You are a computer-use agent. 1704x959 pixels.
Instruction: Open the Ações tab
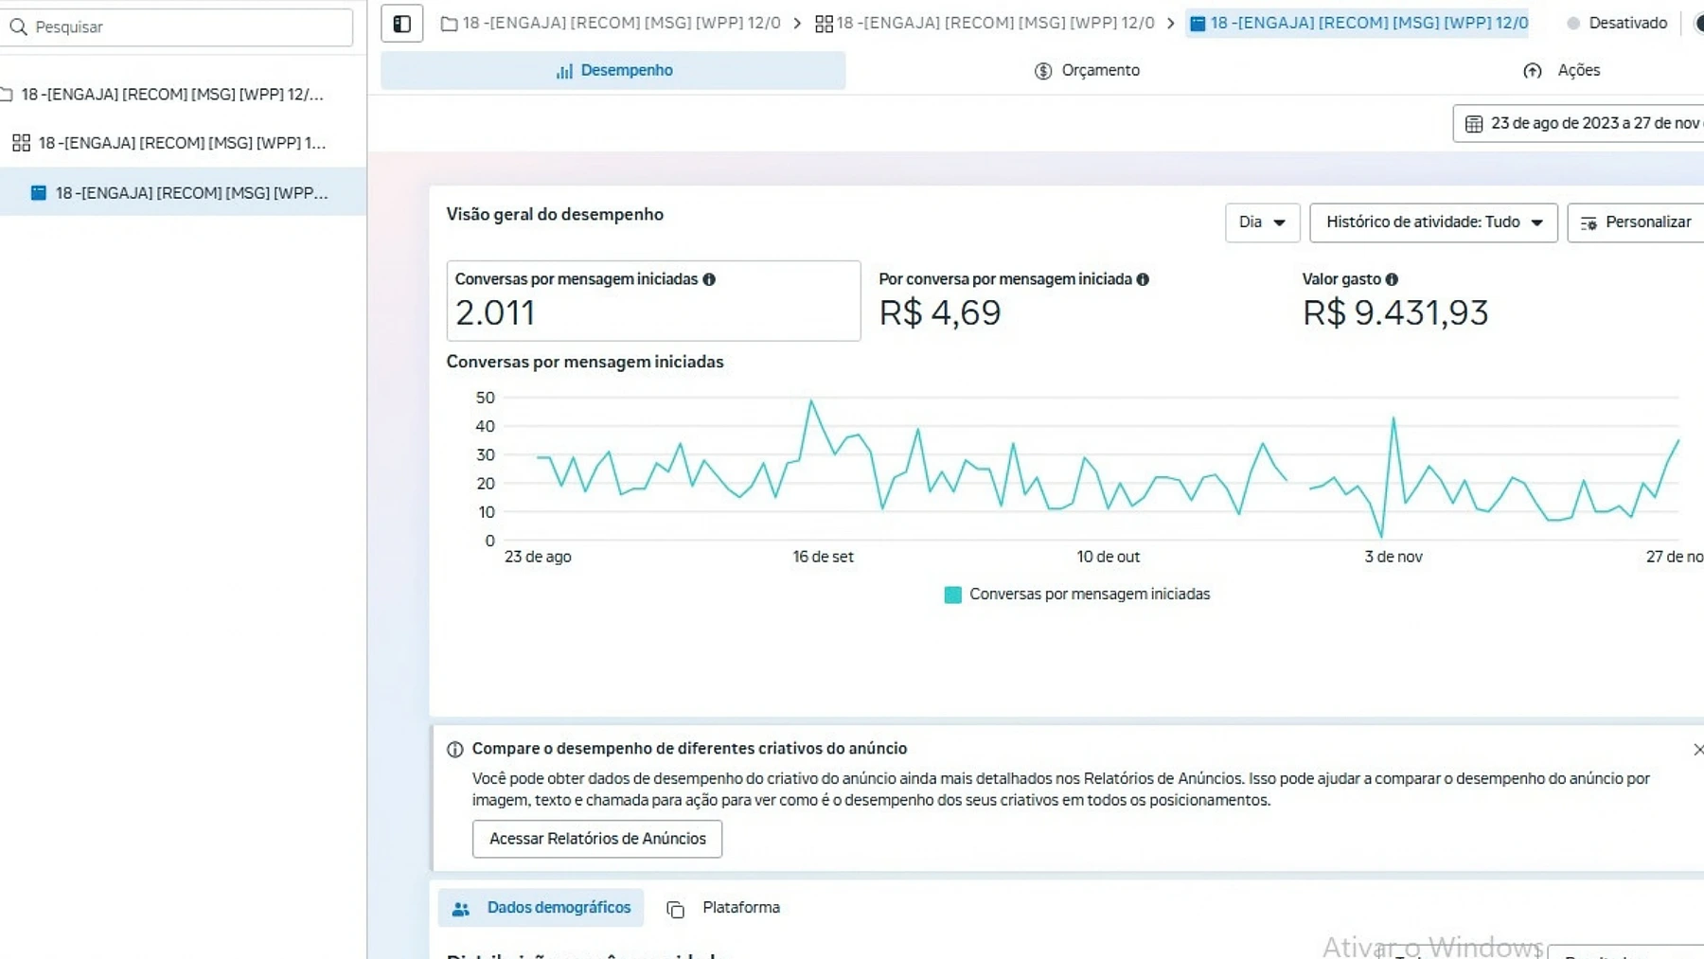pyautogui.click(x=1562, y=71)
